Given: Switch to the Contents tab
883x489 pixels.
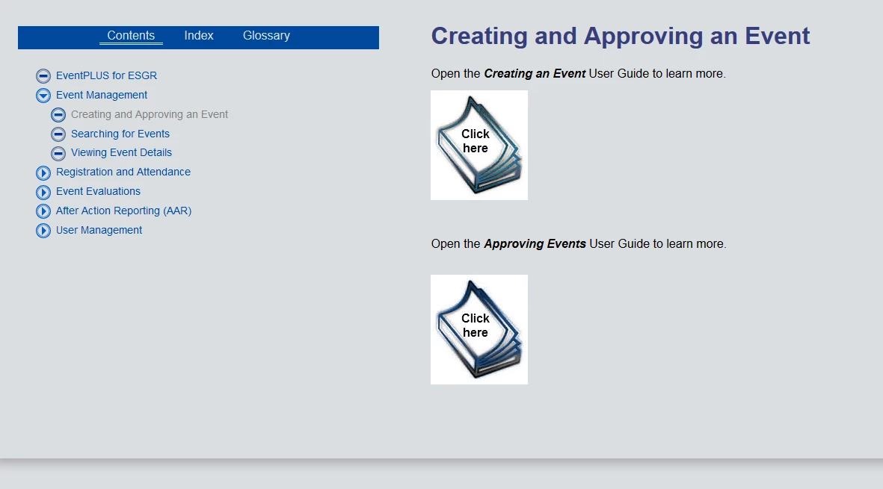Looking at the screenshot, I should click(x=131, y=35).
